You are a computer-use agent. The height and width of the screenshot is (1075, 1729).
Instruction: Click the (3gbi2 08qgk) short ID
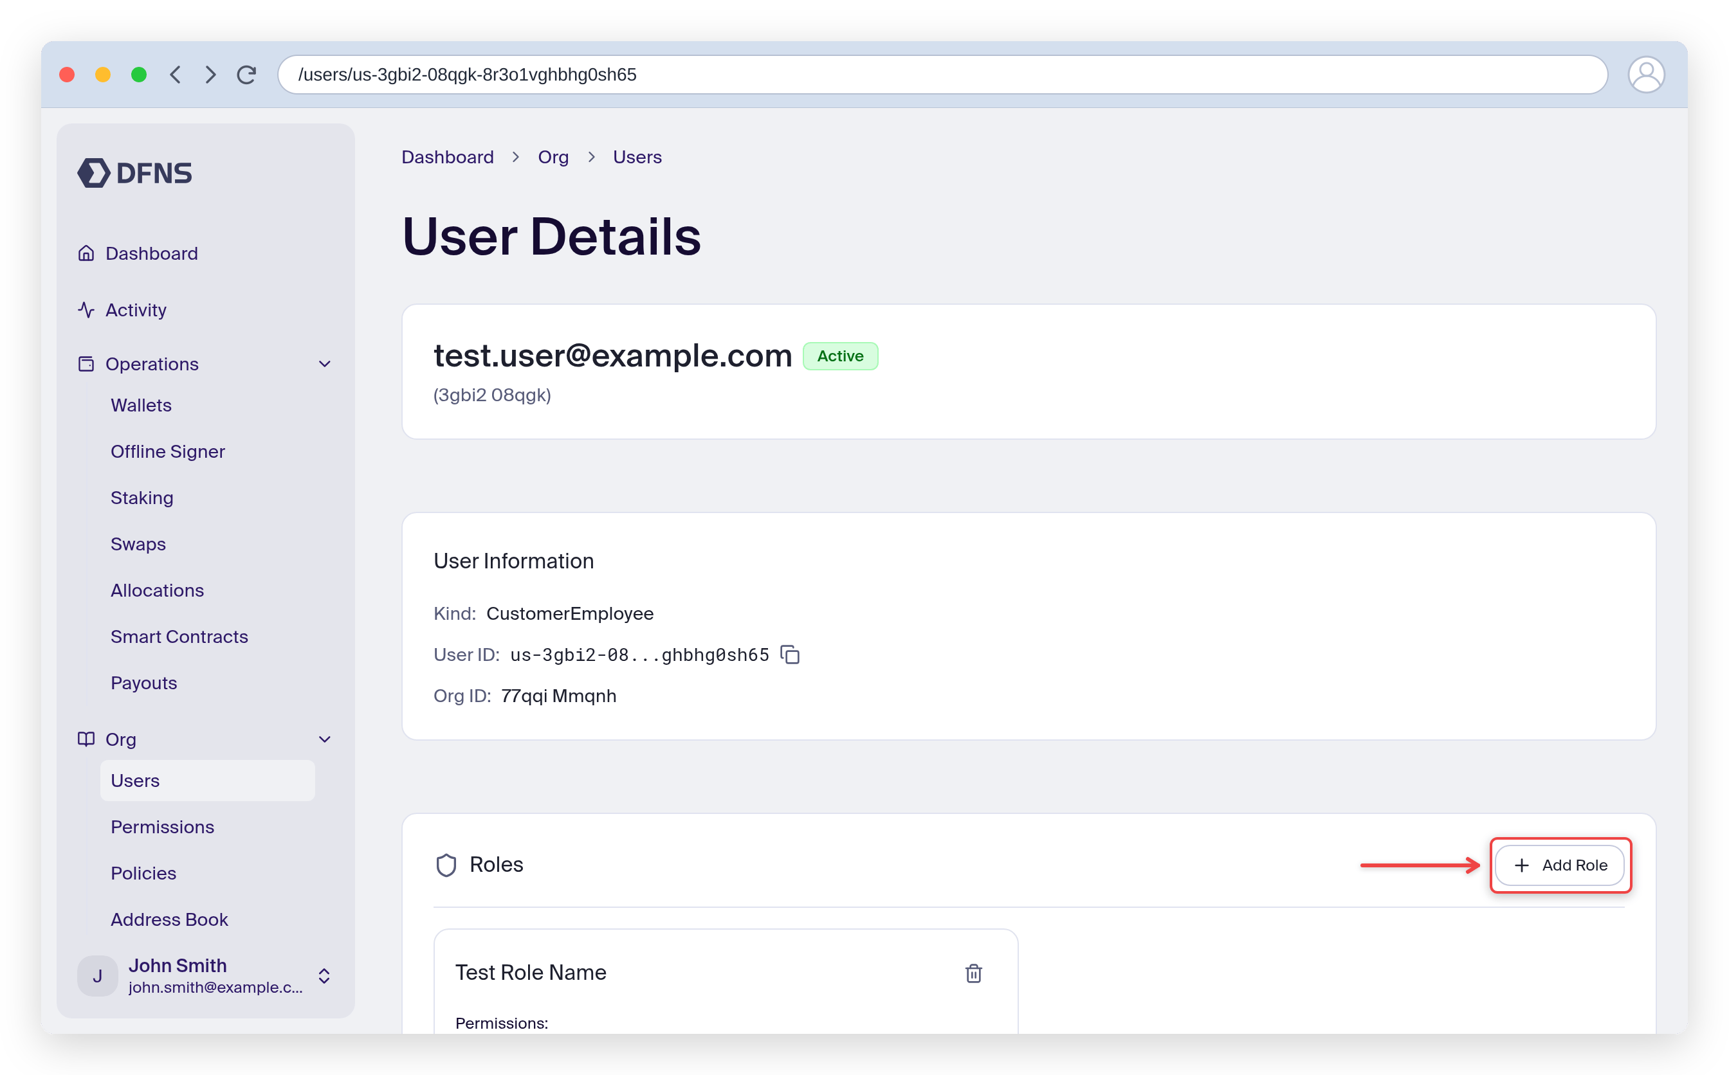[x=492, y=395]
